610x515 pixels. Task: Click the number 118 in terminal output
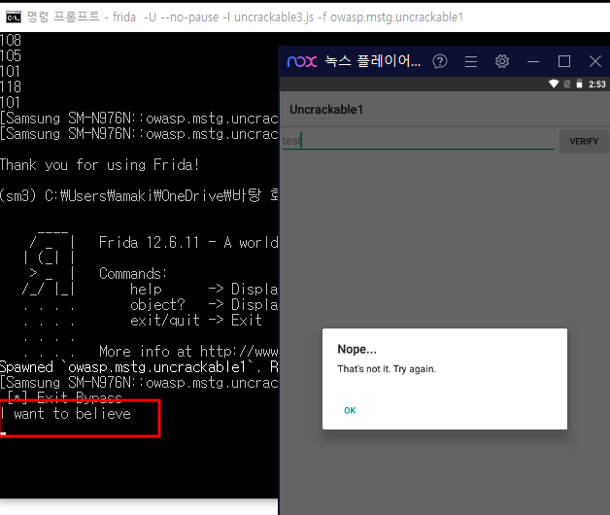(11, 86)
